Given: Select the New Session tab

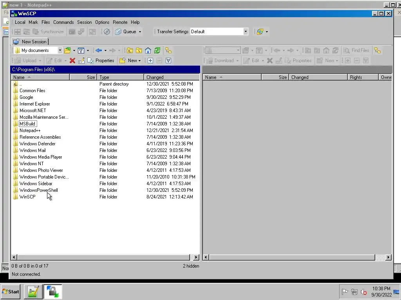Looking at the screenshot, I should 30,41.
